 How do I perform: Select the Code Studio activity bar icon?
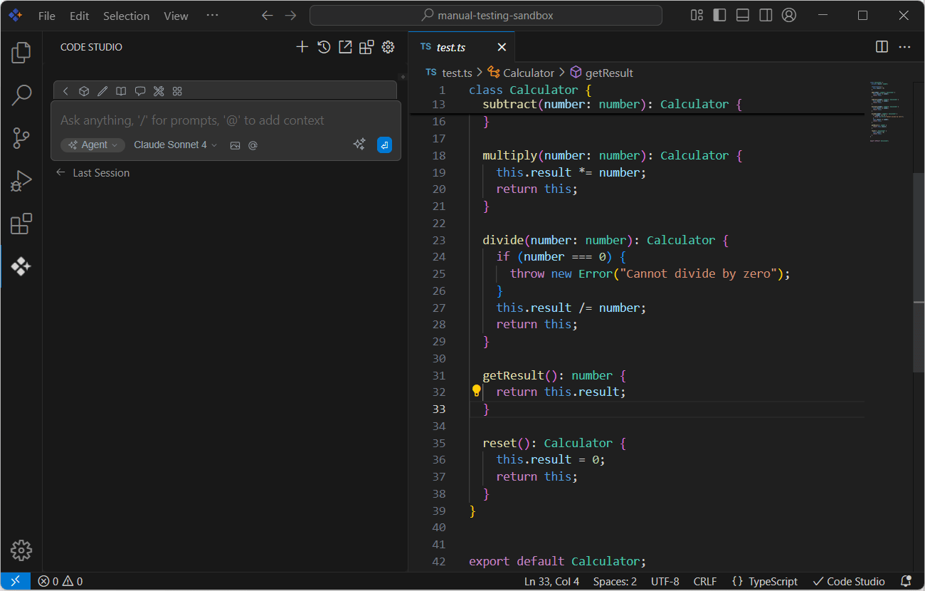(21, 266)
